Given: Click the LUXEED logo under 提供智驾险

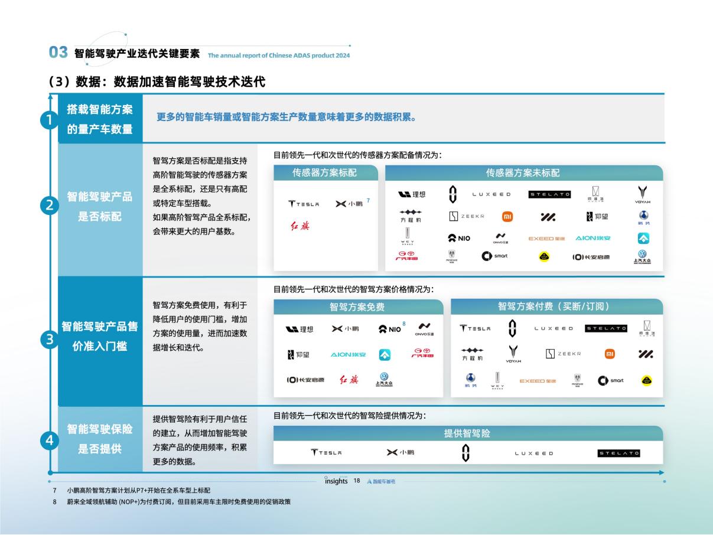Looking at the screenshot, I should [x=534, y=454].
